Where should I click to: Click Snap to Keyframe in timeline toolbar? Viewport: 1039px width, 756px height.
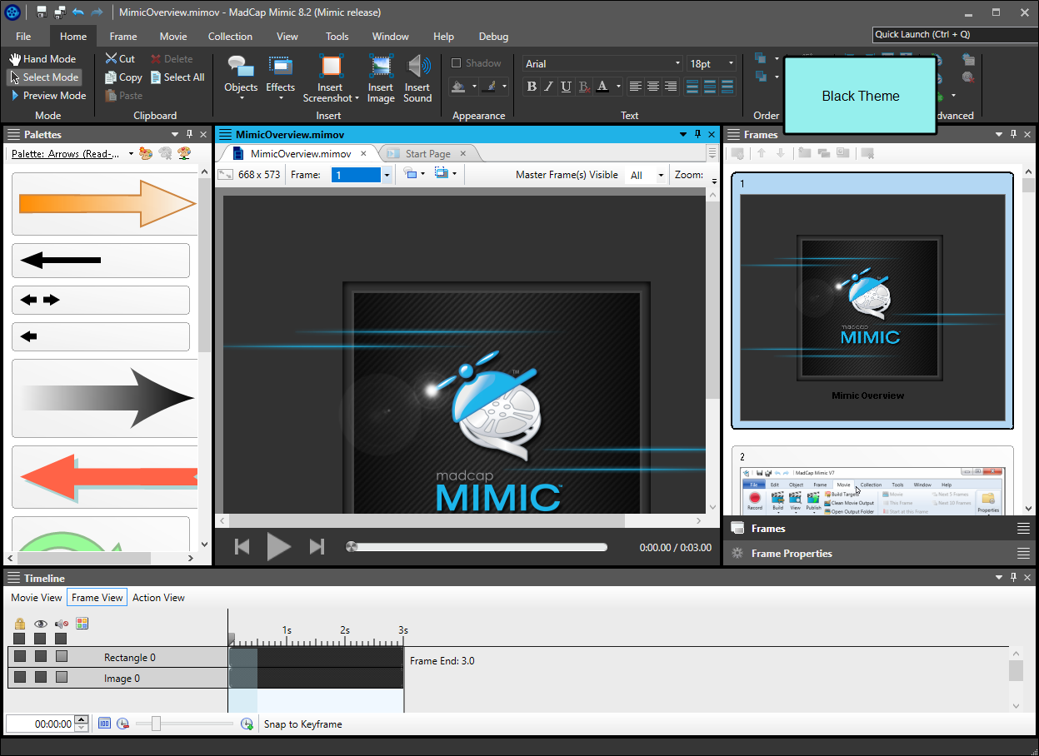(x=303, y=724)
